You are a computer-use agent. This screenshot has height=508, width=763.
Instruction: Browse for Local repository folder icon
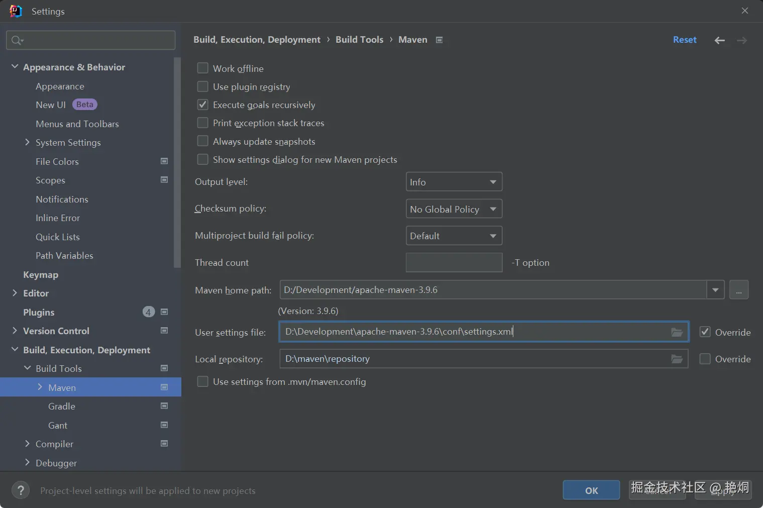point(677,359)
